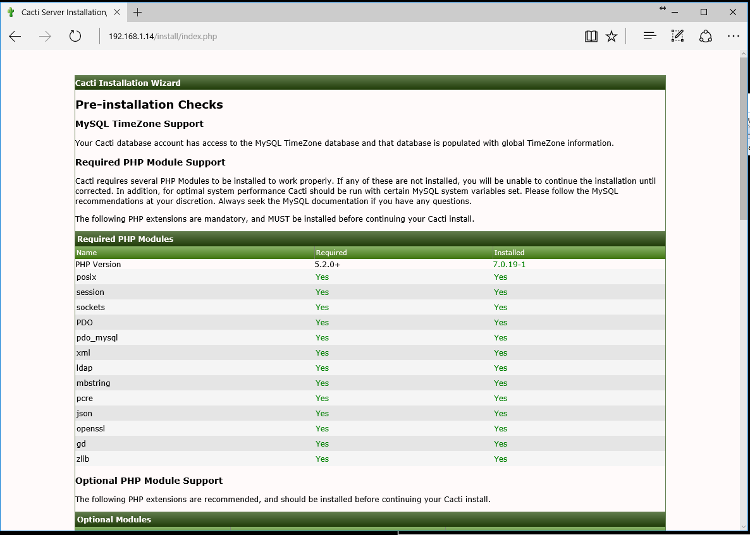750x535 pixels.
Task: Close the Cacti Server Installation tab
Action: pos(117,13)
